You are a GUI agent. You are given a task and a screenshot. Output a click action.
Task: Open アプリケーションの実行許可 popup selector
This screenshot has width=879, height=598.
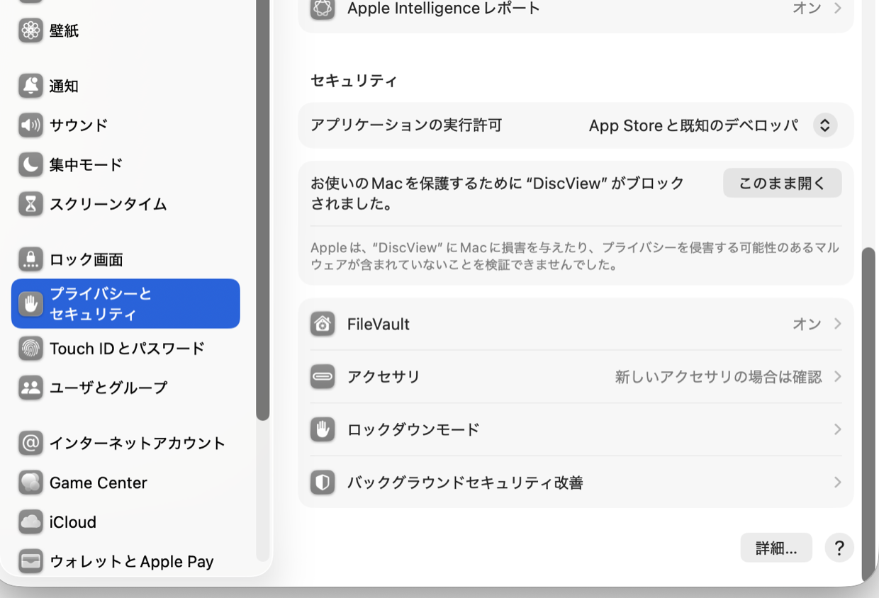tap(825, 125)
